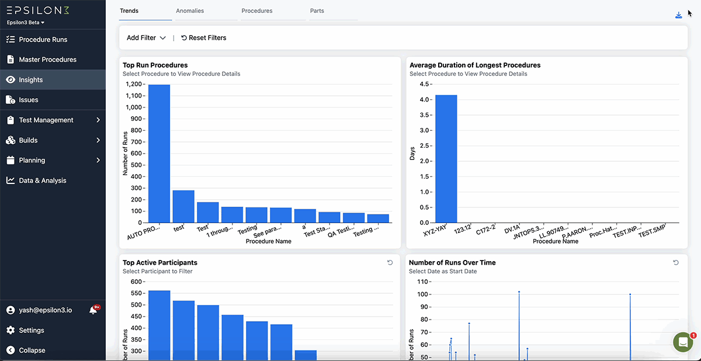This screenshot has width=701, height=361.
Task: Open Procedure Runs in sidebar
Action: [x=53, y=40]
